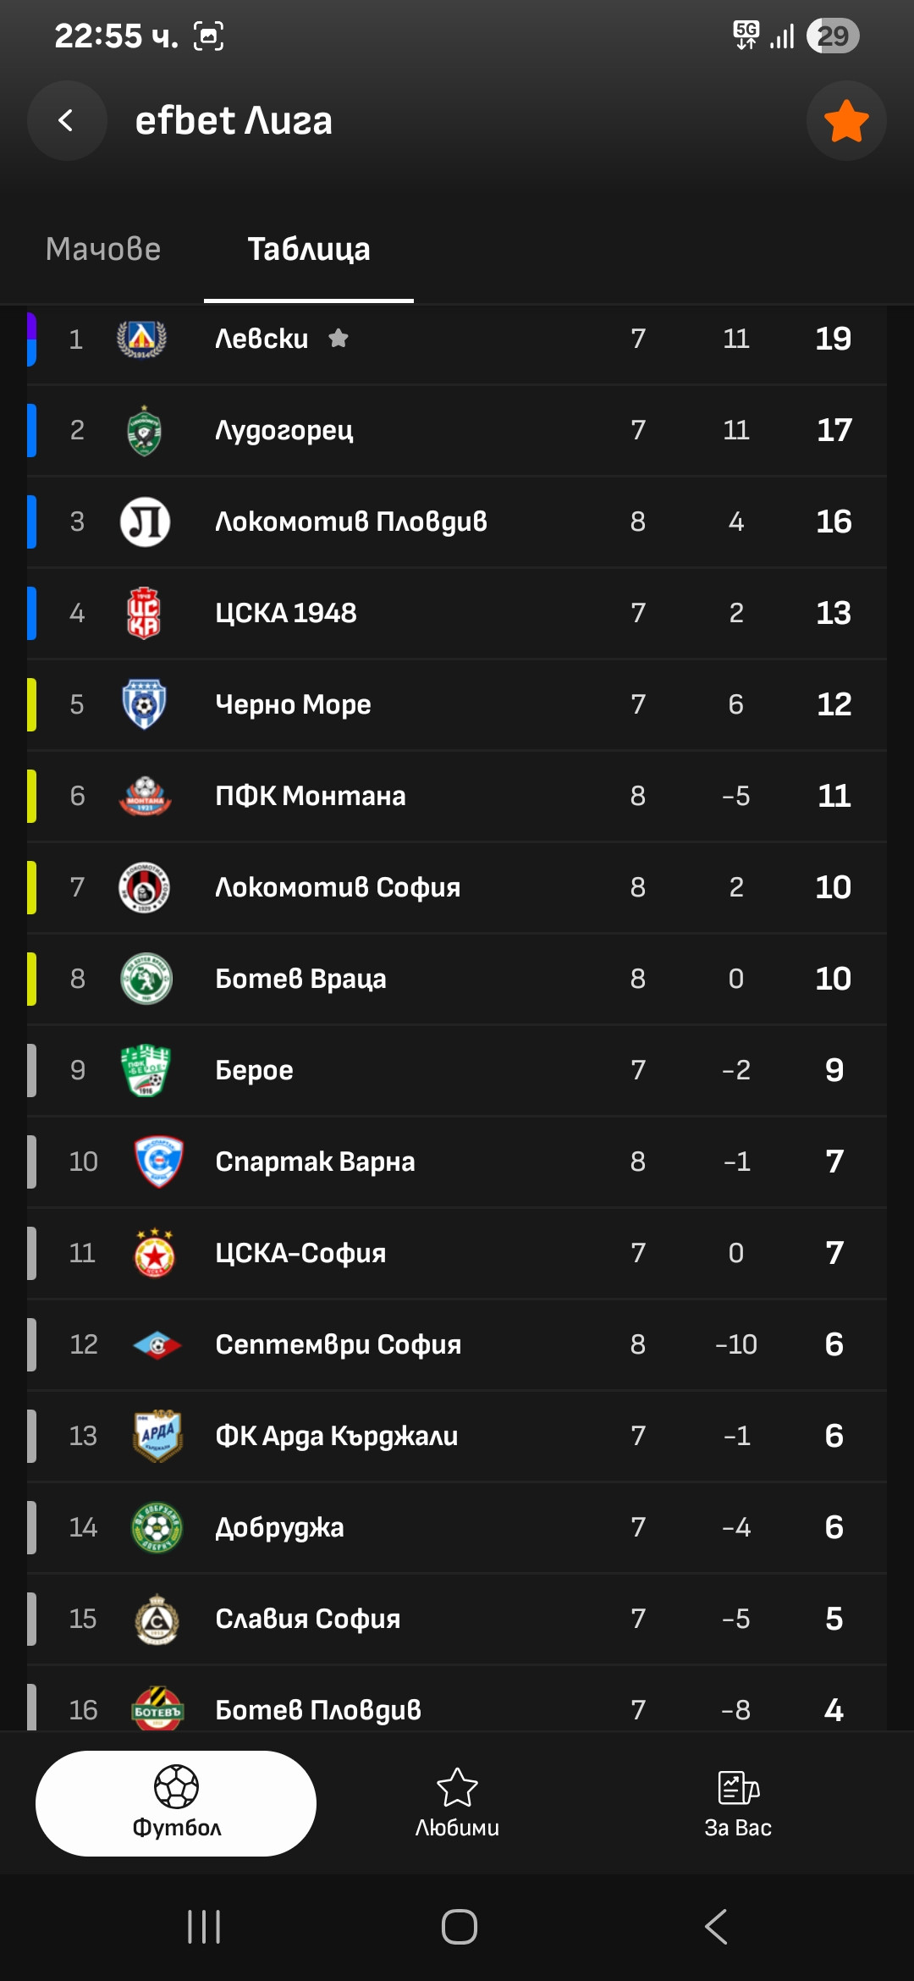This screenshot has height=1981, width=914.
Task: Toggle the orange favorite star for efbet Лига
Action: 846,121
